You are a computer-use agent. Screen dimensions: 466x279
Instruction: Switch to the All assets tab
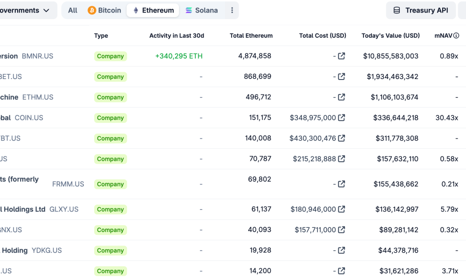click(x=72, y=10)
